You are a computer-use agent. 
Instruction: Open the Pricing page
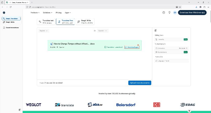point(58,13)
